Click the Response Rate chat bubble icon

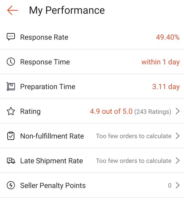11,37
